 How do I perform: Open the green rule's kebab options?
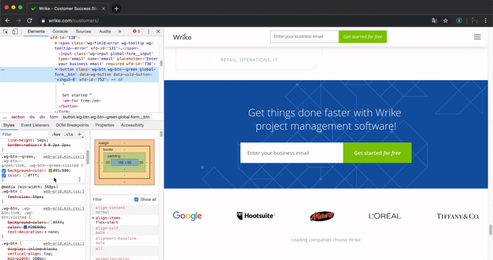click(x=79, y=179)
